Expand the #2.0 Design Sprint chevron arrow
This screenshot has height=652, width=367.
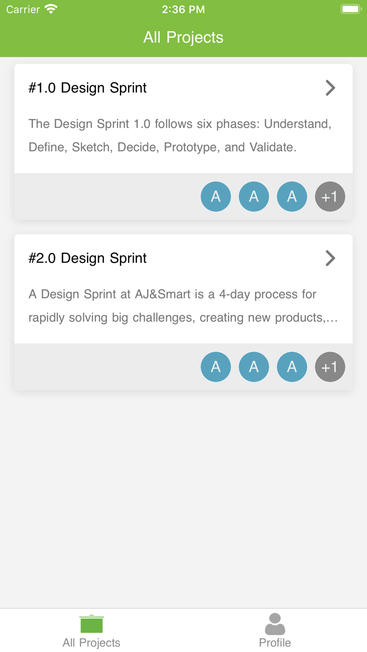[x=330, y=258]
